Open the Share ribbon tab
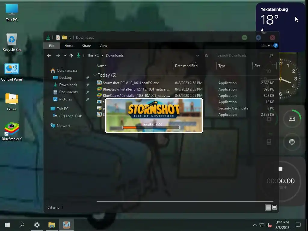 (86, 46)
